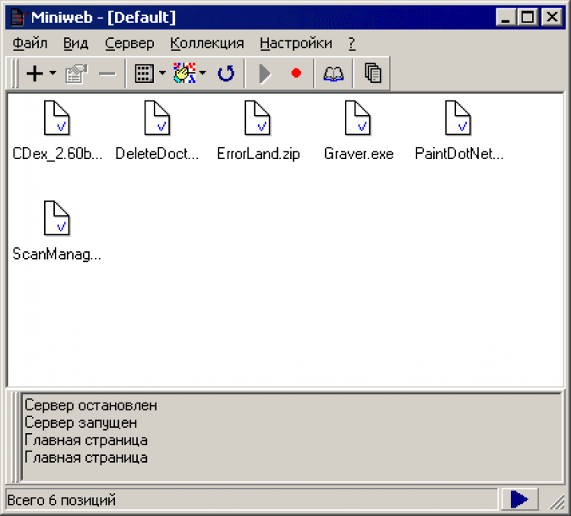Image resolution: width=571 pixels, height=516 pixels.
Task: Click the colorful sort icon
Action: 185,73
